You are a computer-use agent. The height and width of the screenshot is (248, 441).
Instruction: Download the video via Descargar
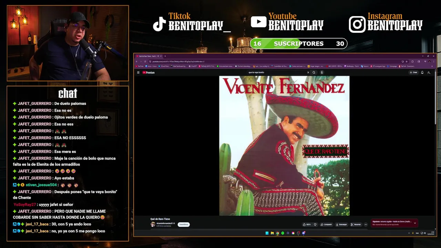[341, 225]
